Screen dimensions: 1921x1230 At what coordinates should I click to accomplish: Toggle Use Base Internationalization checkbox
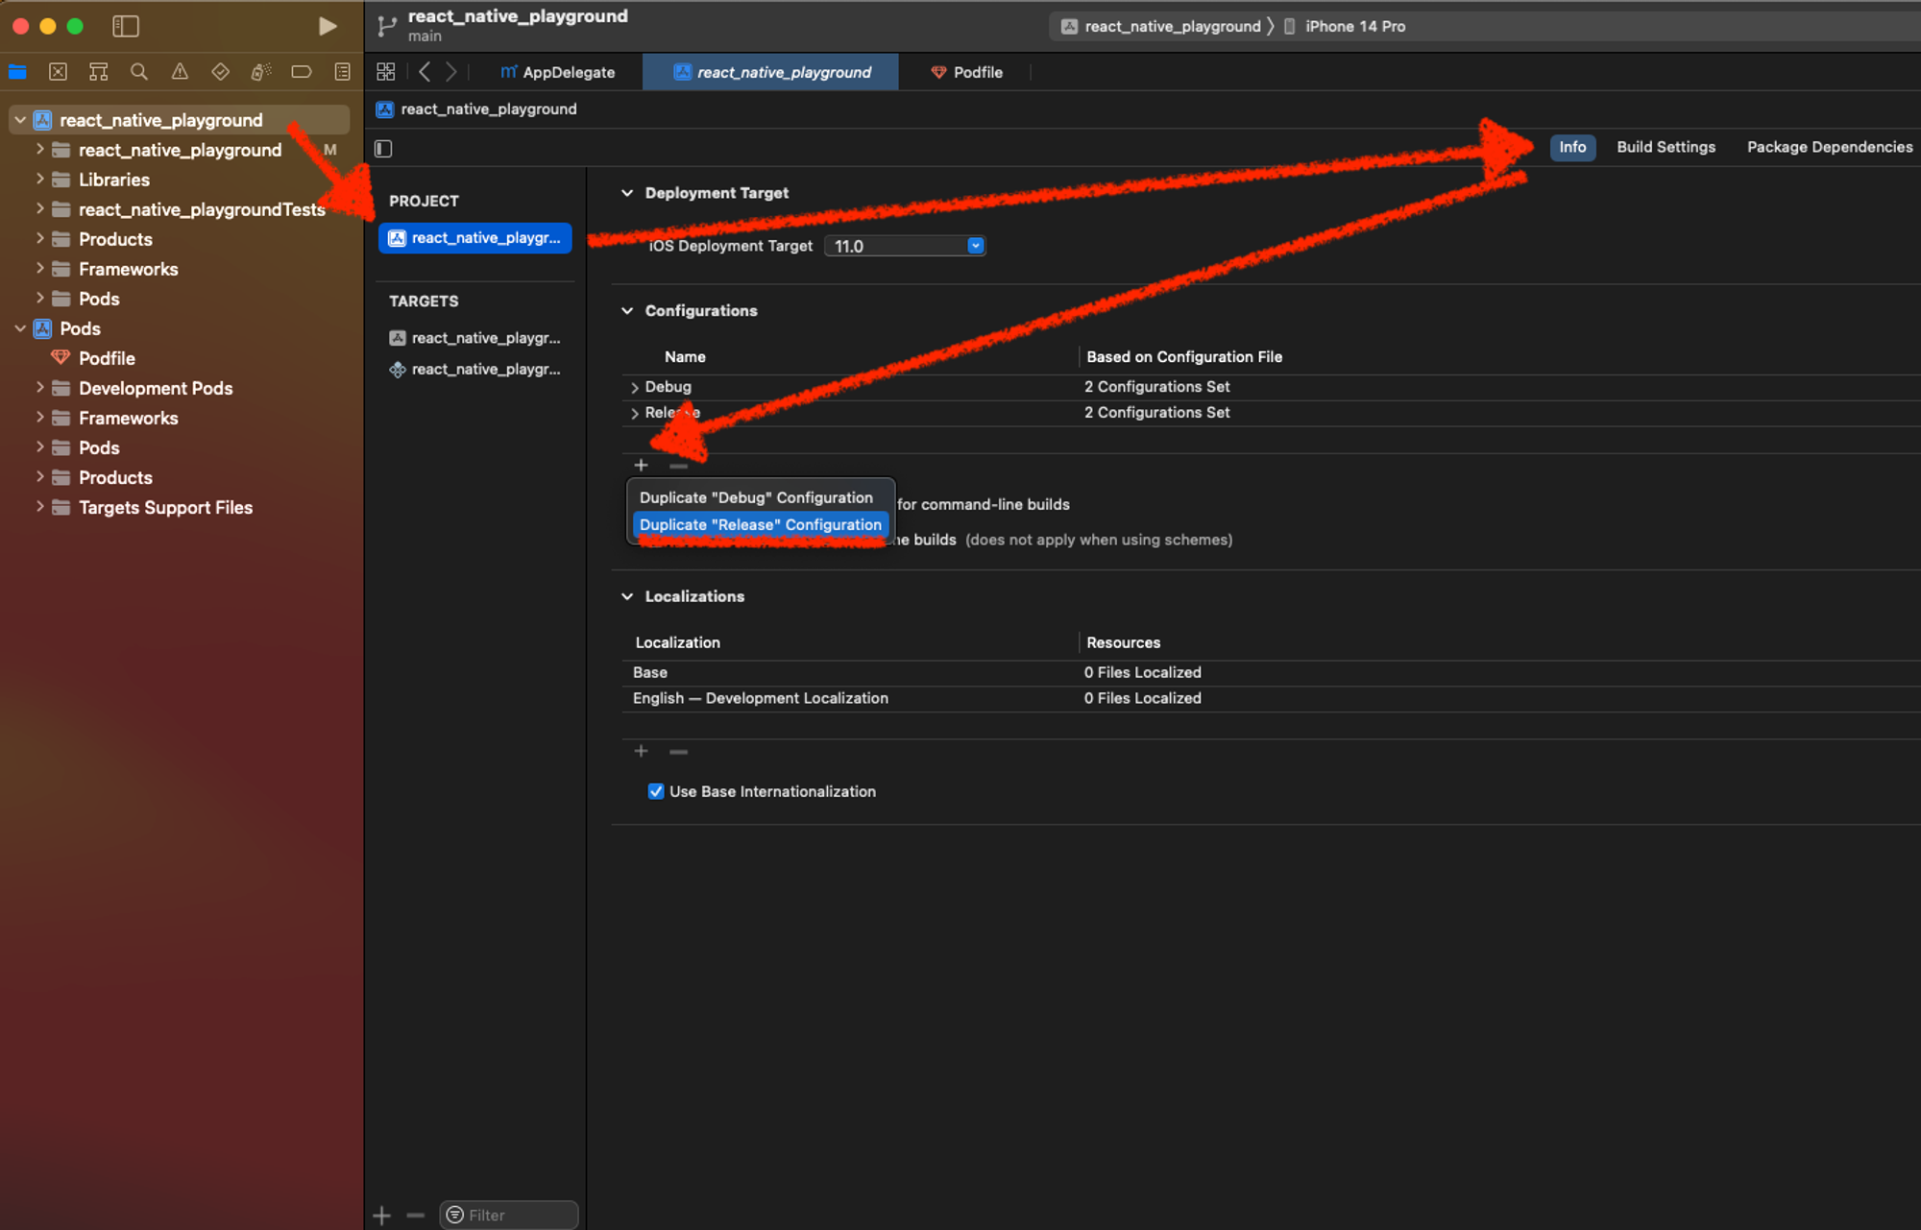(x=656, y=791)
